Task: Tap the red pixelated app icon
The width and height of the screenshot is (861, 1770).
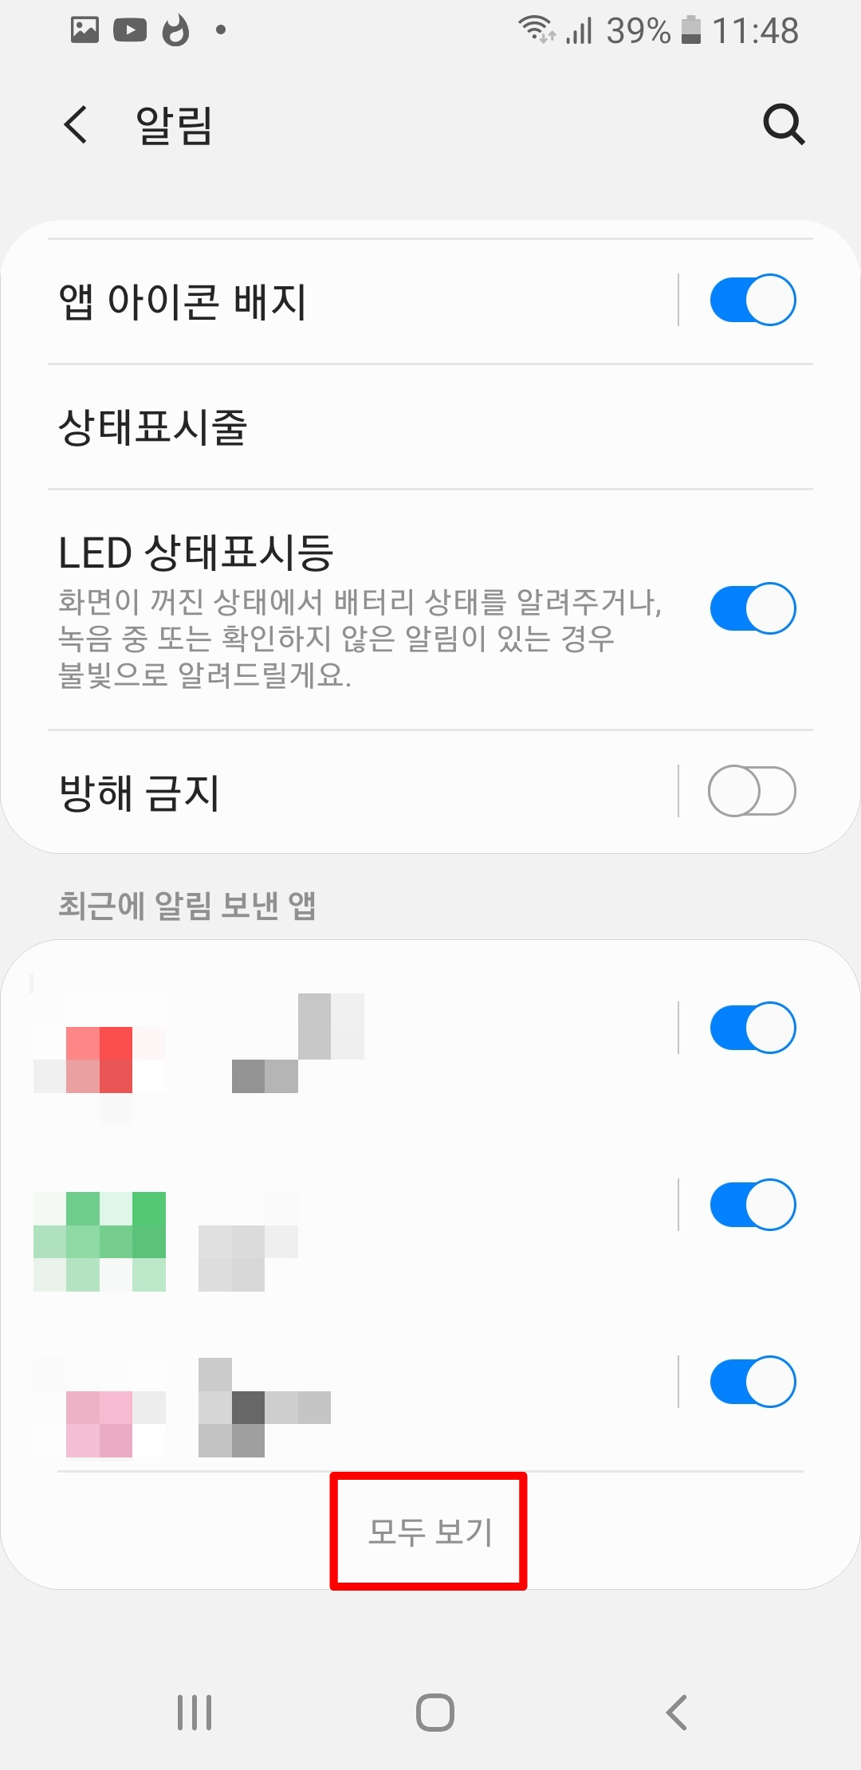Action: point(100,1060)
